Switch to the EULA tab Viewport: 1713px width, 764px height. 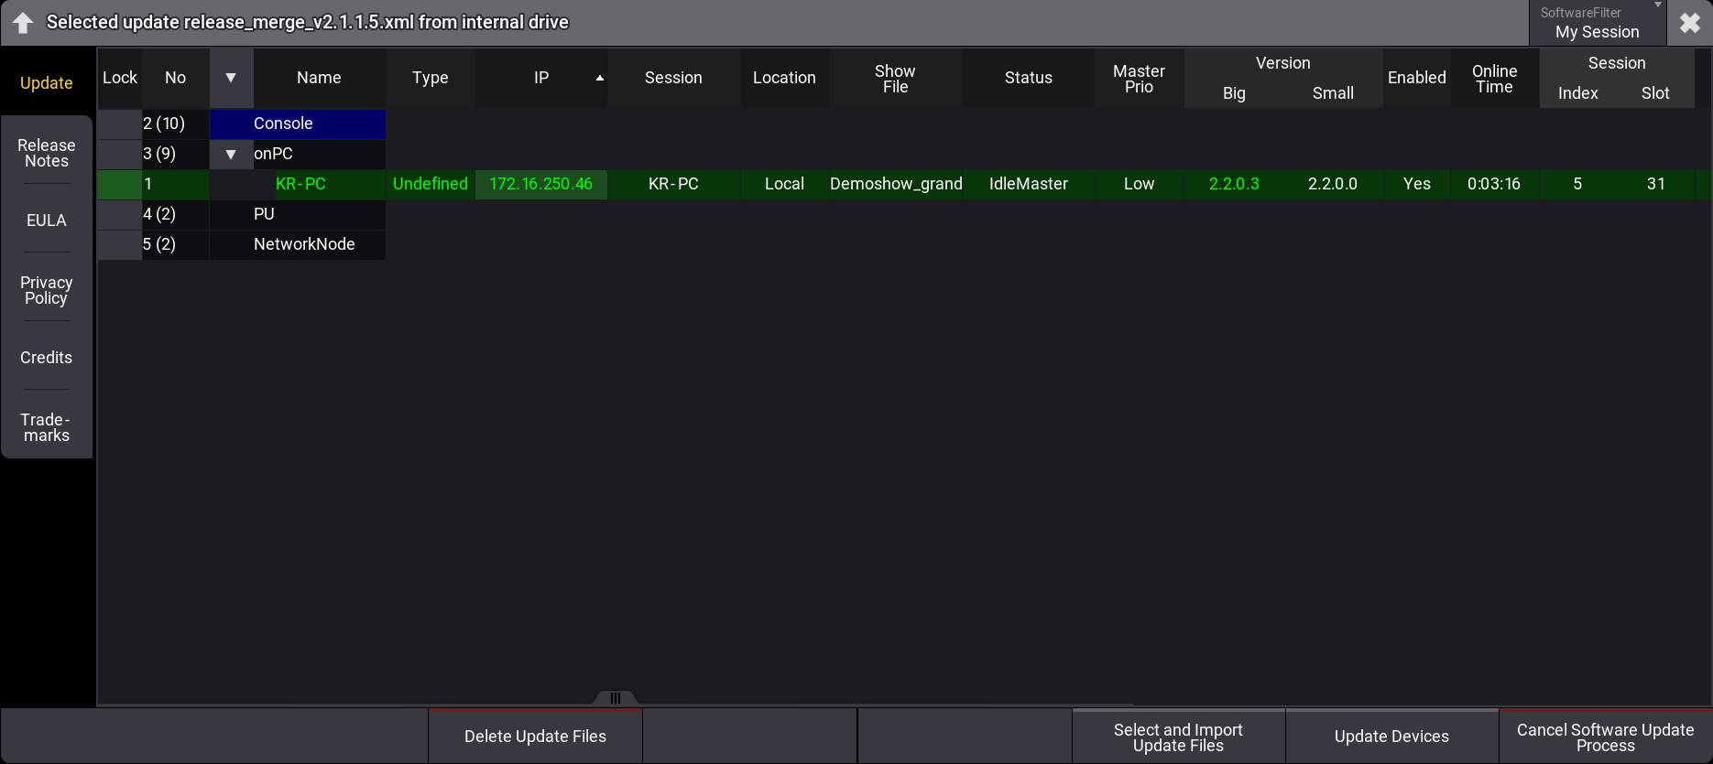click(x=47, y=221)
